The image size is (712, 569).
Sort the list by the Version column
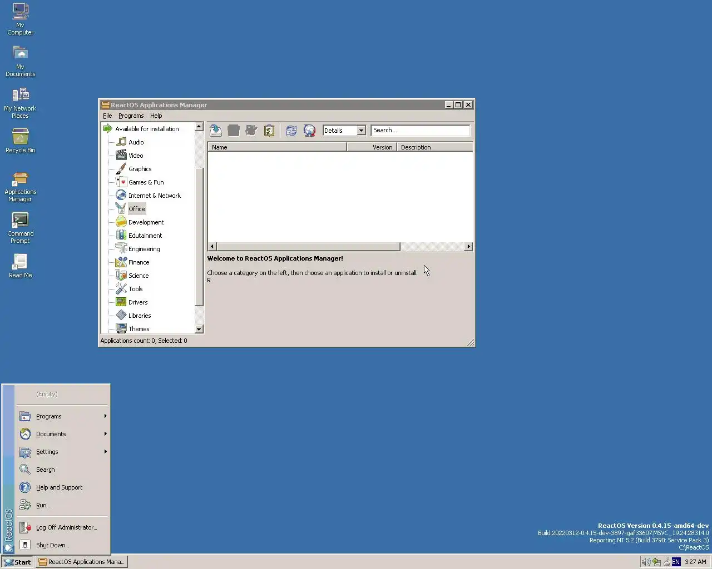(372, 147)
